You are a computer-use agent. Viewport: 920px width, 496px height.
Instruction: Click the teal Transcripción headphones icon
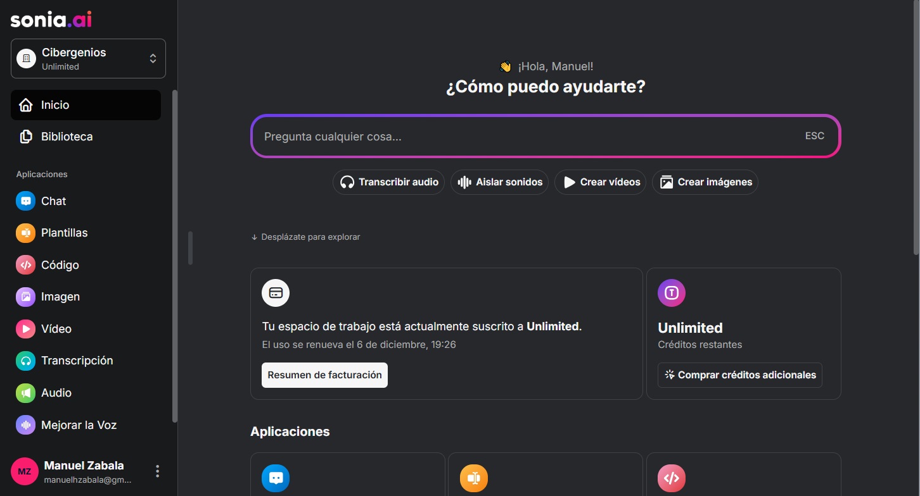pyautogui.click(x=26, y=361)
